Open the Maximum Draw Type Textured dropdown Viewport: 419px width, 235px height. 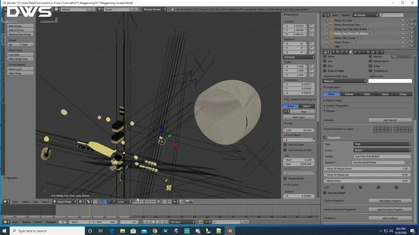tap(344, 81)
